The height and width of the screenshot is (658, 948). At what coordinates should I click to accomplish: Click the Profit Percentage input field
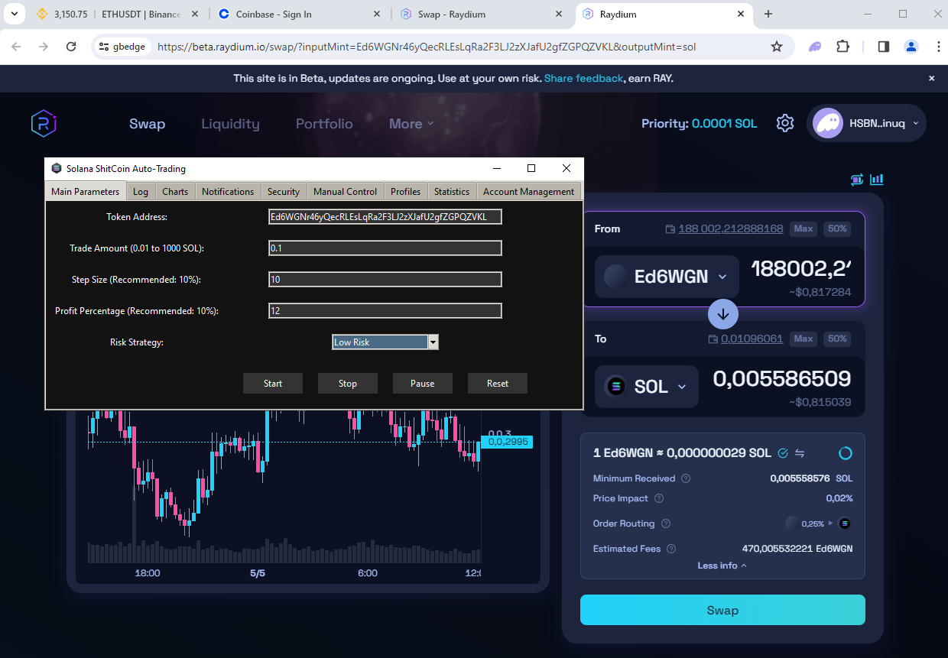pyautogui.click(x=385, y=311)
